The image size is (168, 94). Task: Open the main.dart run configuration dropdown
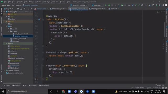pos(97,5)
